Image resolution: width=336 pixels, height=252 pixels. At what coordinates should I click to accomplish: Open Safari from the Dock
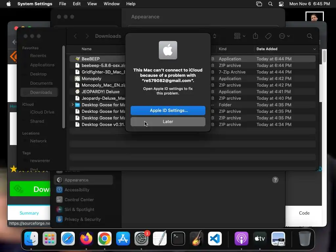[x=68, y=239]
